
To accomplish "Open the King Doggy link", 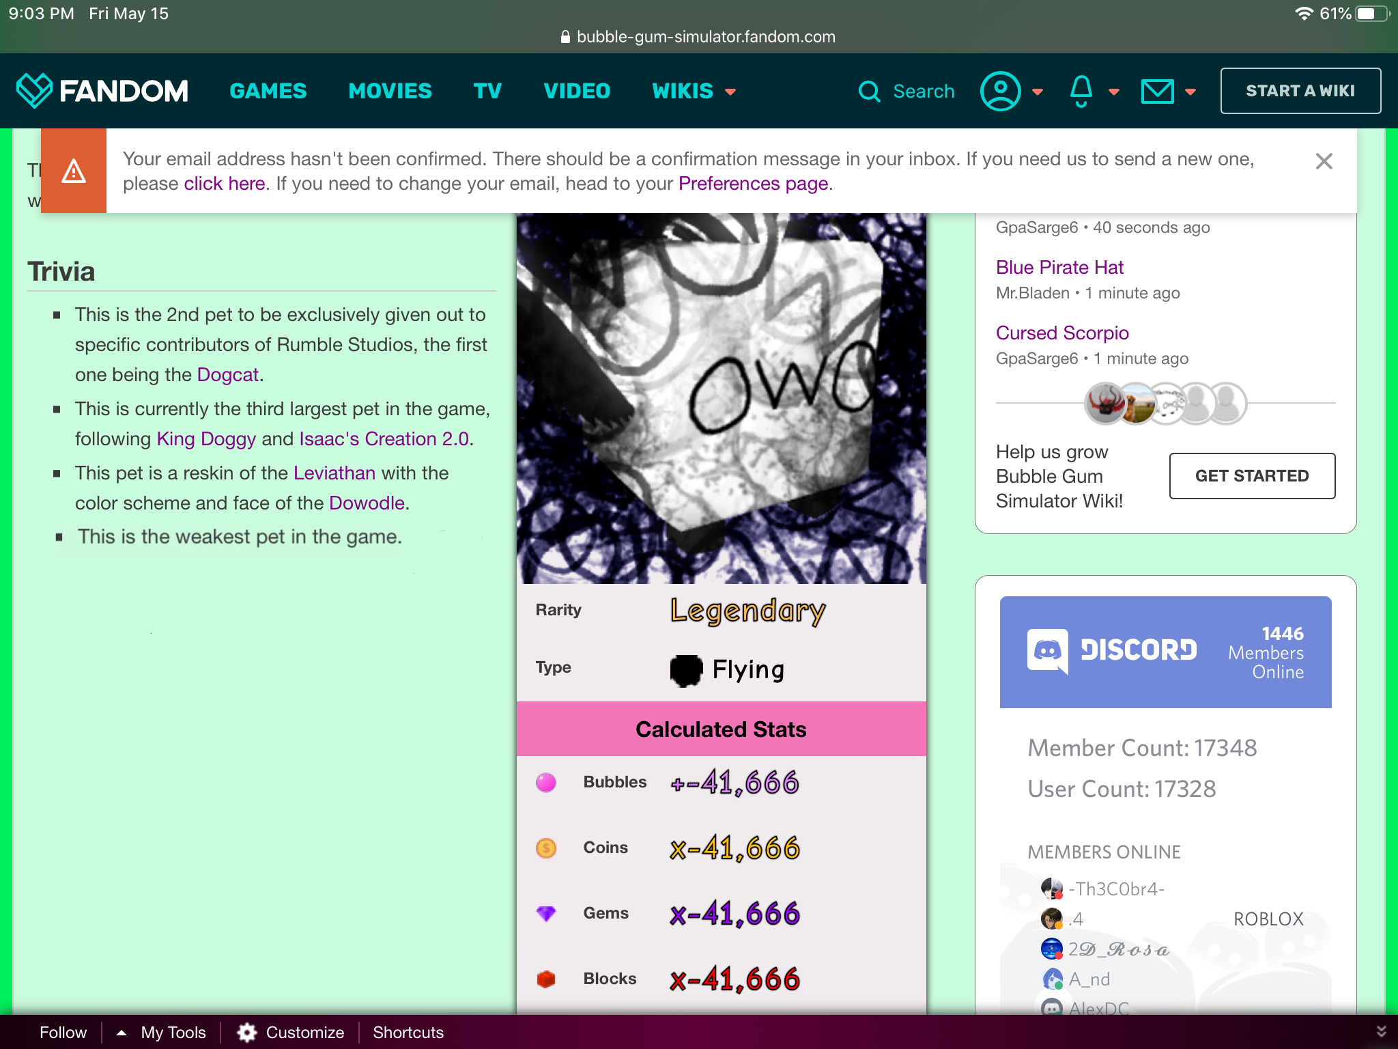I will tap(206, 438).
